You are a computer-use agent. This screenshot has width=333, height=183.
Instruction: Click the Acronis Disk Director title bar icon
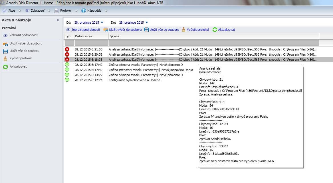click(3, 3)
